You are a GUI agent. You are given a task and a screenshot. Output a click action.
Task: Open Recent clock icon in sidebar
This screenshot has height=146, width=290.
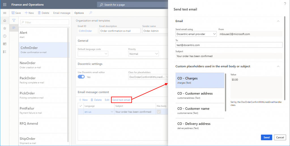click(5, 36)
